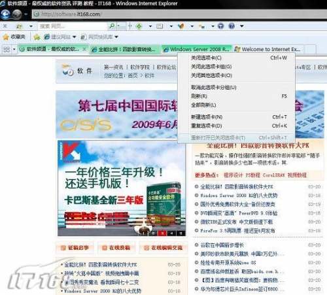Click the 软件 channel logo

77,71
